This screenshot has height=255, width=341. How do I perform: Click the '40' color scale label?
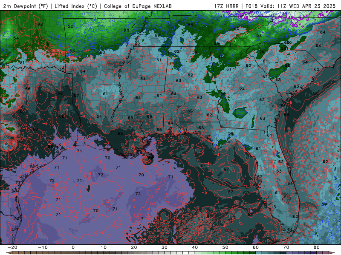195,247
